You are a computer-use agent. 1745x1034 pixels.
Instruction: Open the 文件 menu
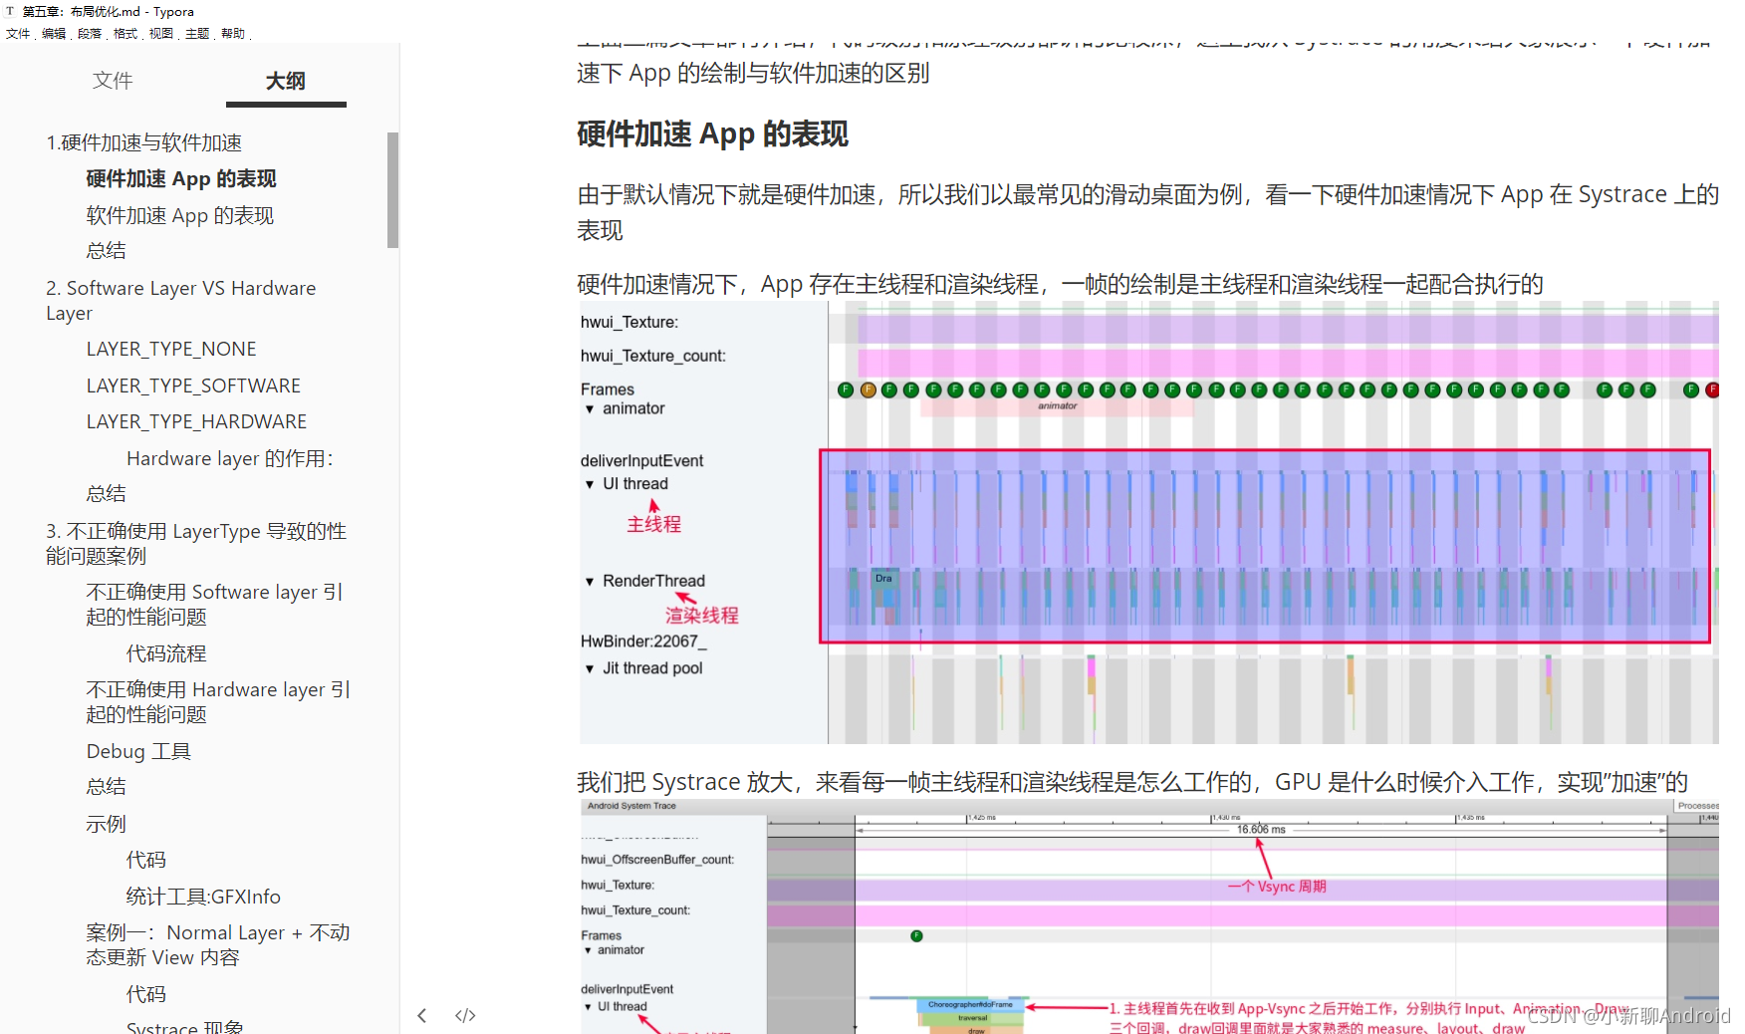coord(18,33)
